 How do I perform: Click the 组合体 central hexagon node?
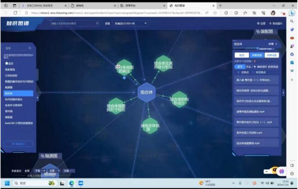(146, 92)
